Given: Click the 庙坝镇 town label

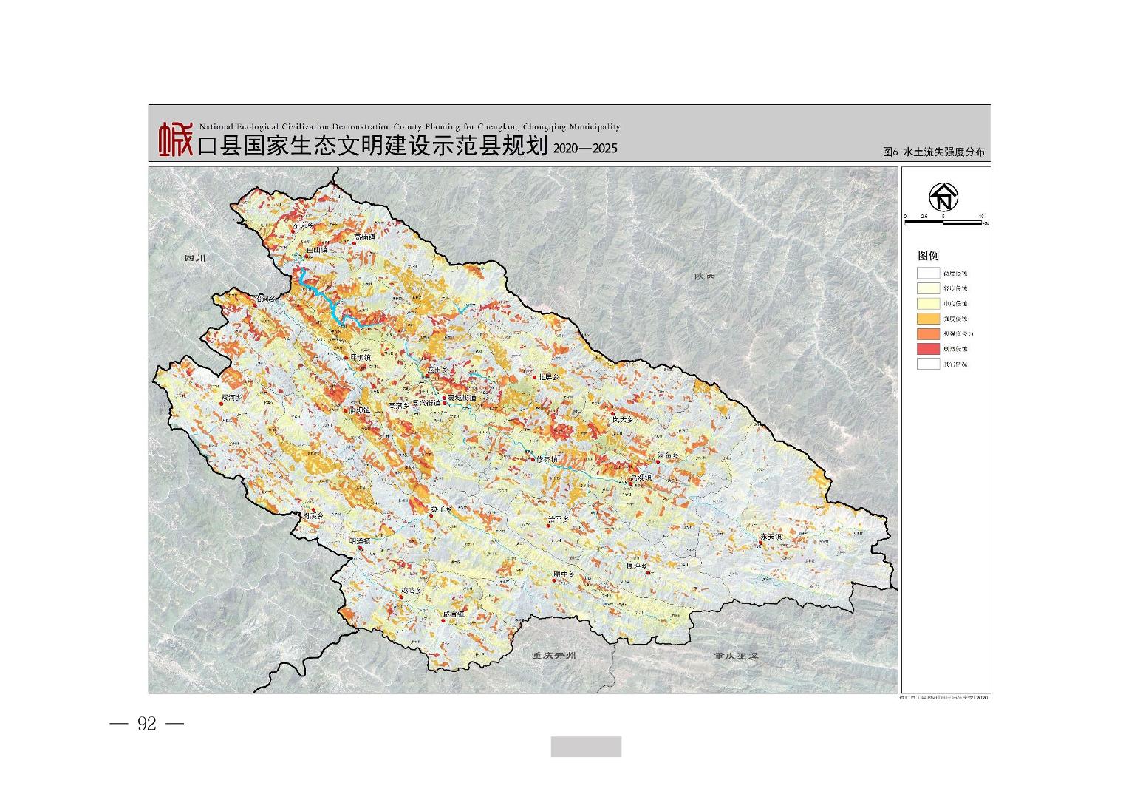Looking at the screenshot, I should click(x=358, y=410).
